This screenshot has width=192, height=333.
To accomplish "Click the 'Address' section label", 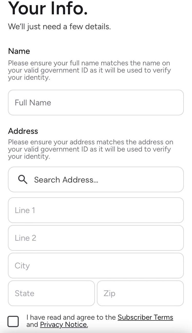I will (23, 131).
